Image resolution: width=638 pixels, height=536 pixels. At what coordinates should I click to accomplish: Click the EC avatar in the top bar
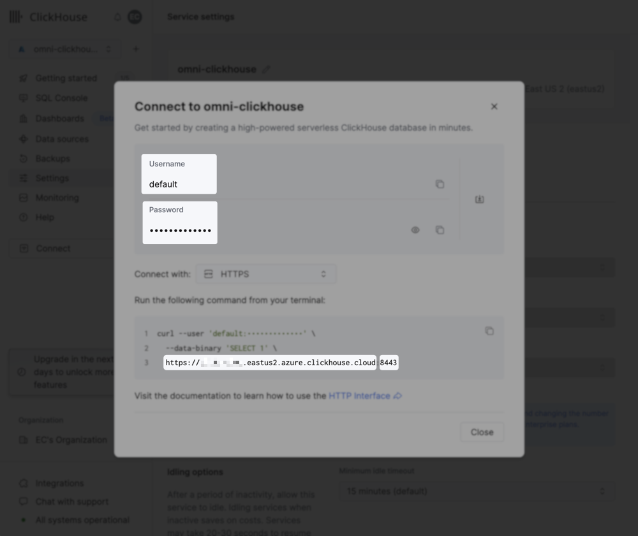[134, 17]
